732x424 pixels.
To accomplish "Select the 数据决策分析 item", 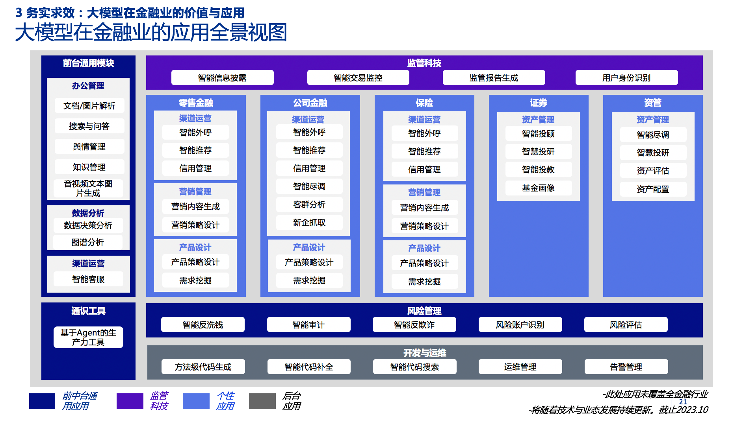I will (88, 225).
